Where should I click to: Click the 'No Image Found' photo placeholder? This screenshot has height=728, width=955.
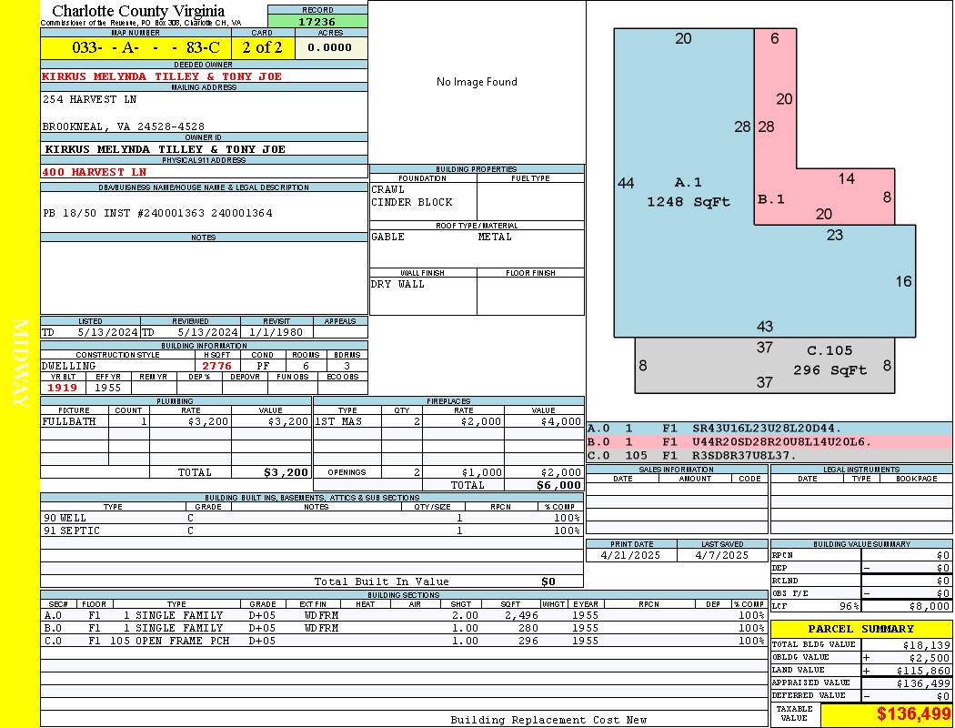coord(477,82)
